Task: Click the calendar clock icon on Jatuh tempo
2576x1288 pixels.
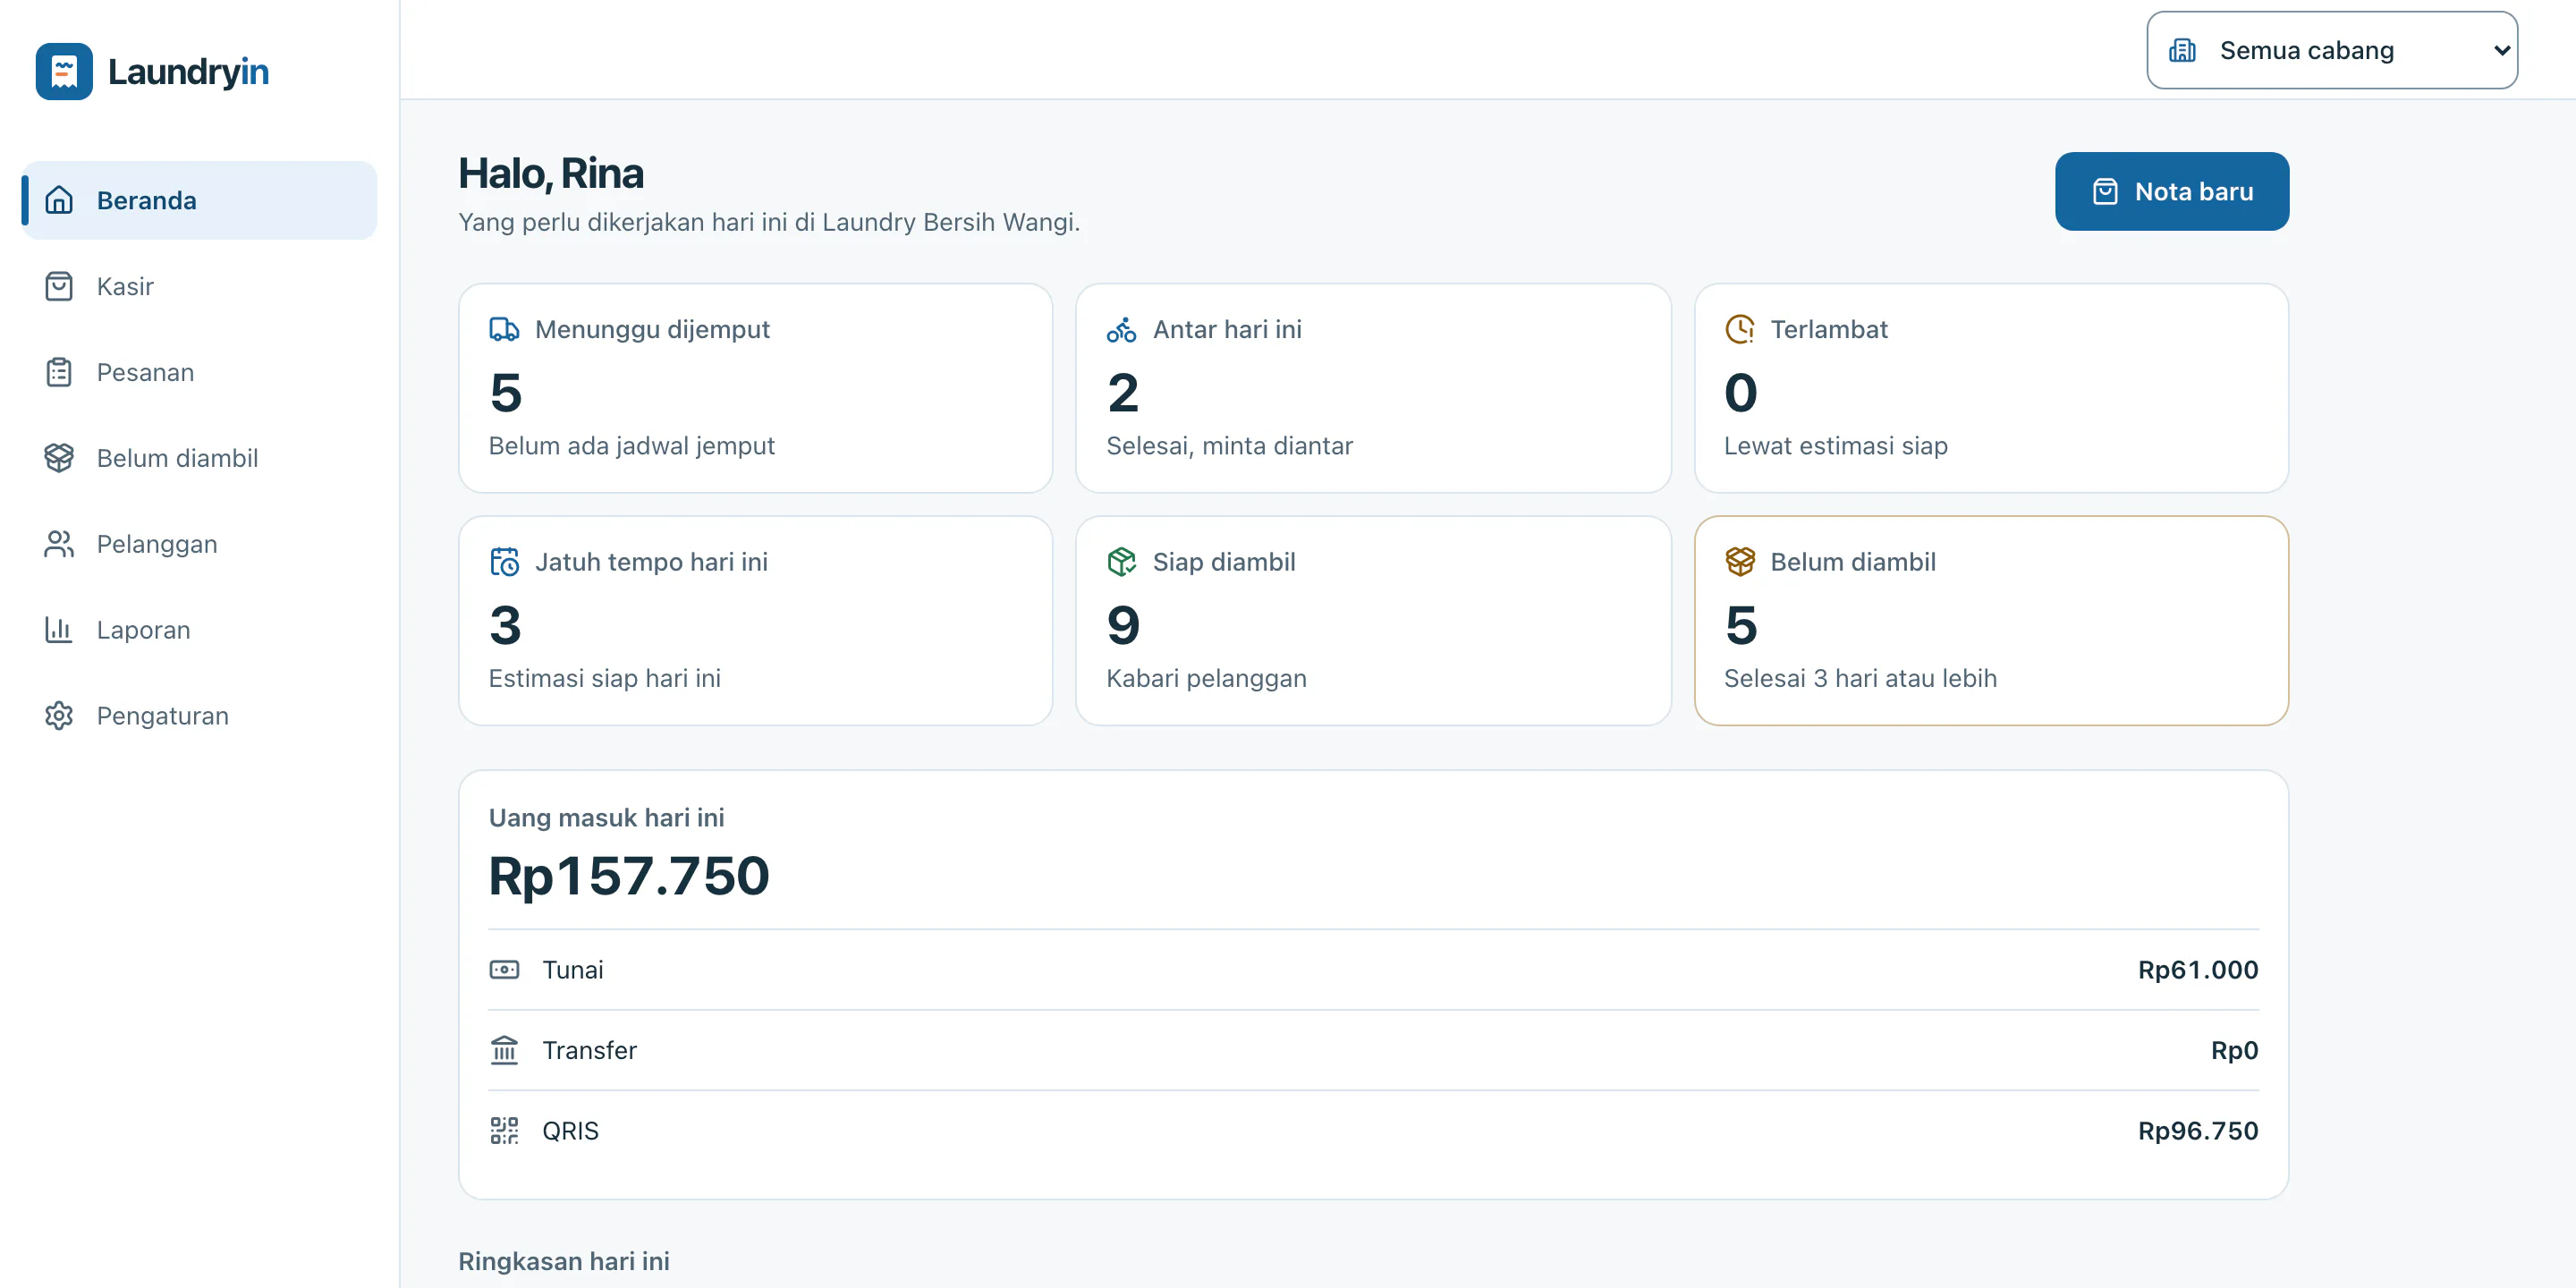Action: [504, 562]
